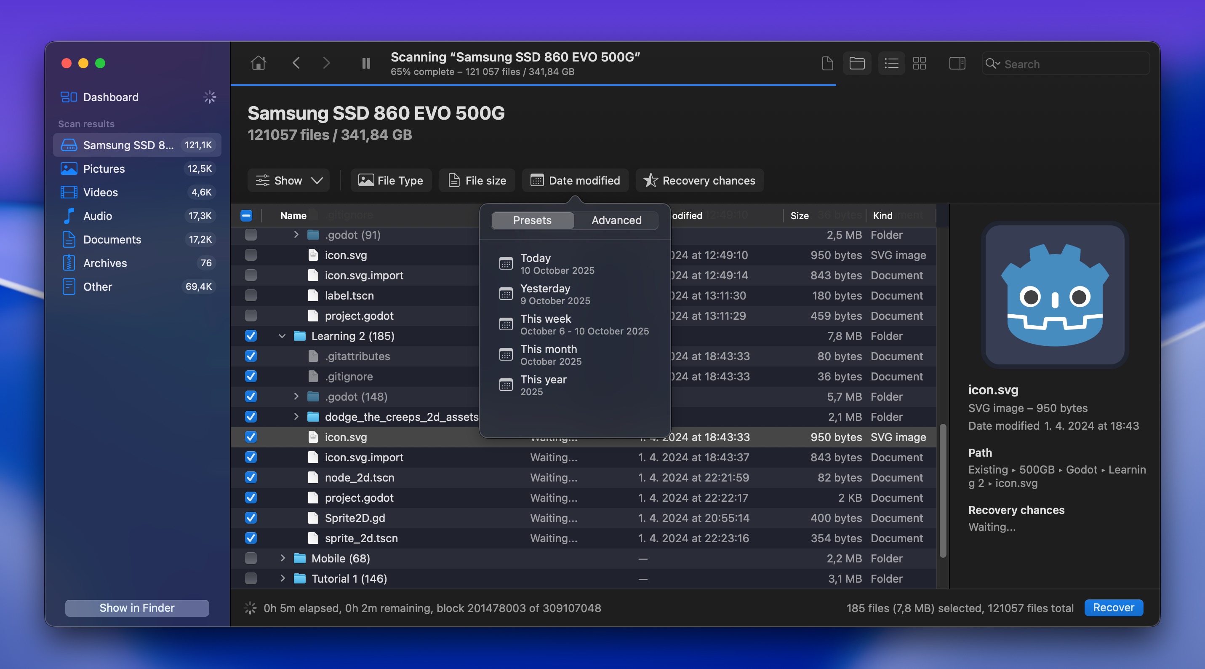Select the folder view icon
This screenshot has width=1205, height=669.
tap(856, 63)
